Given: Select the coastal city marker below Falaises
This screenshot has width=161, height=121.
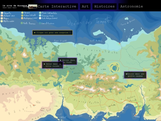Looking at the screenshot, I should point(120,43).
